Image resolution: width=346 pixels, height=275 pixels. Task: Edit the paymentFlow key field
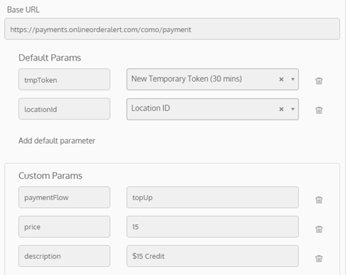tap(64, 198)
